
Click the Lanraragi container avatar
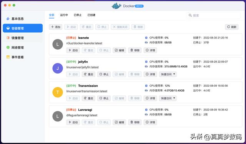tap(58, 116)
